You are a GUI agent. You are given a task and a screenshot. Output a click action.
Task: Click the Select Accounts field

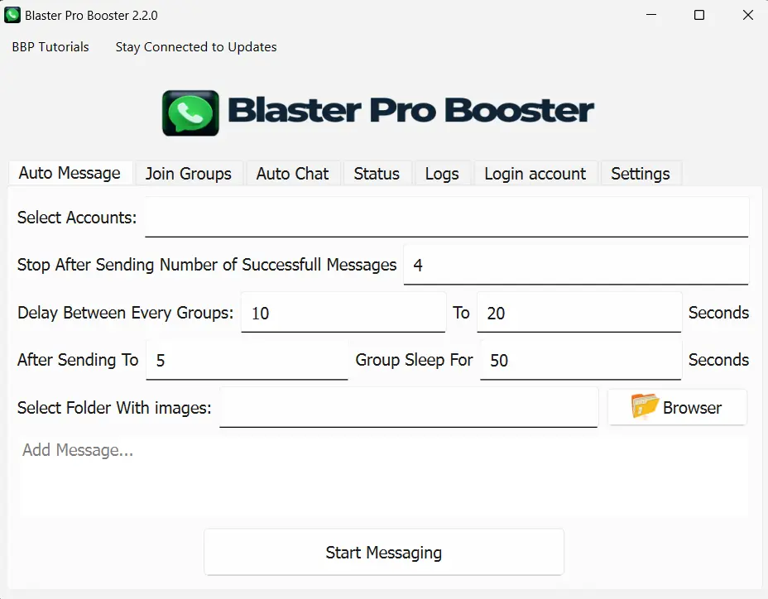446,218
